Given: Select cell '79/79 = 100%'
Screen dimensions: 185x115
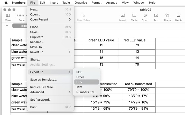Looking at the screenshot, I should (x=138, y=91).
